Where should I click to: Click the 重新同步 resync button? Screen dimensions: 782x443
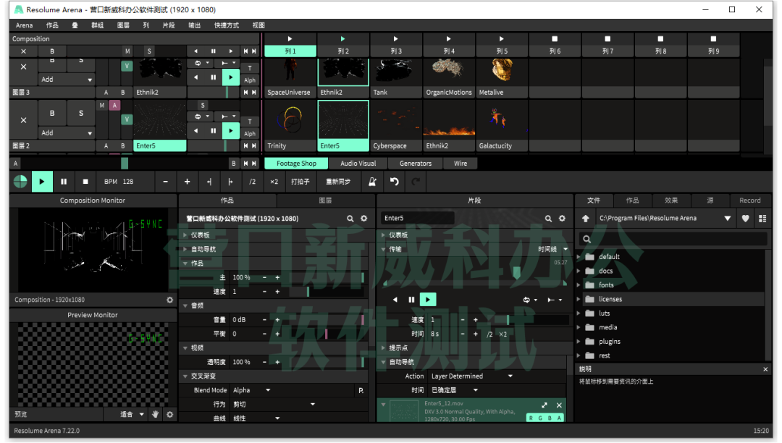pos(338,182)
